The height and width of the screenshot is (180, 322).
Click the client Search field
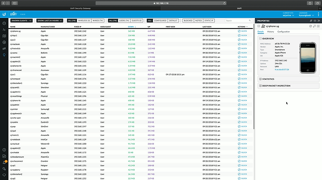pos(238,20)
